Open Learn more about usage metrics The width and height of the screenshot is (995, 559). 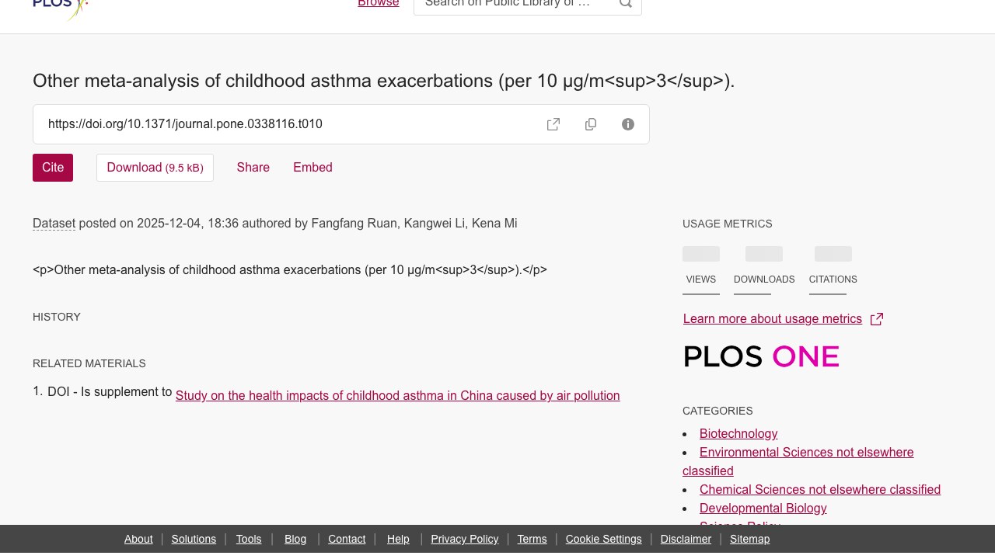coord(773,319)
